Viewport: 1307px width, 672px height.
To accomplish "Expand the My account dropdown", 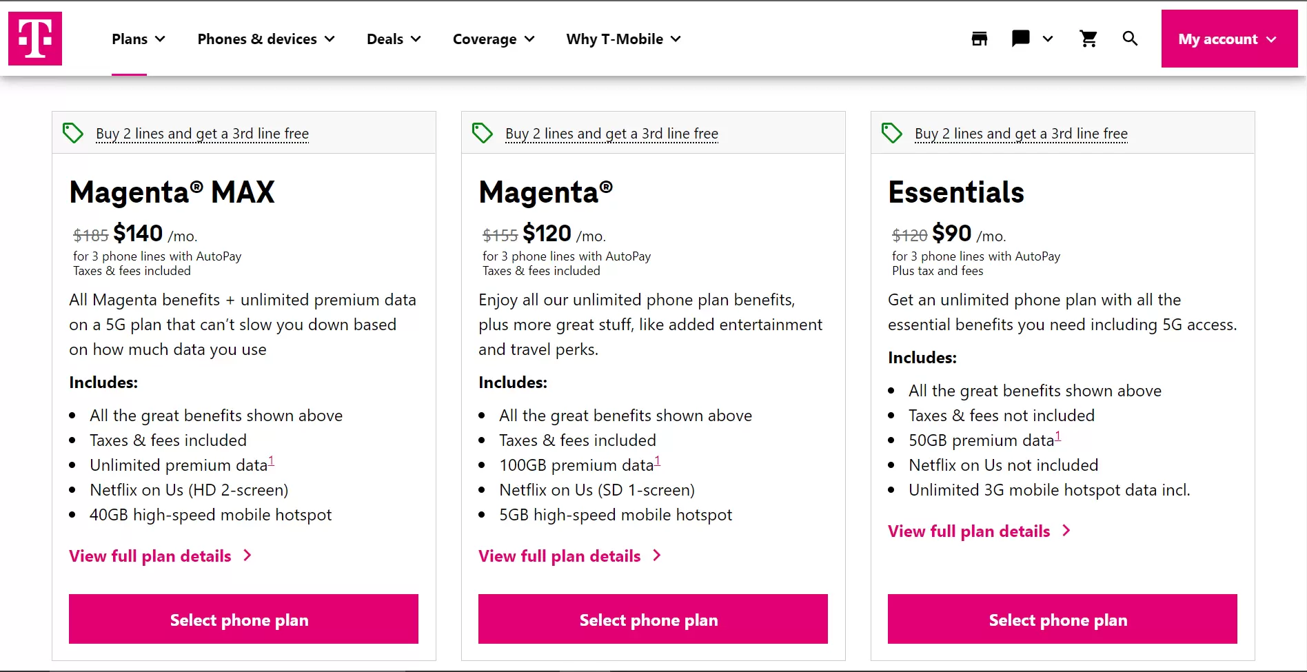I will point(1228,39).
